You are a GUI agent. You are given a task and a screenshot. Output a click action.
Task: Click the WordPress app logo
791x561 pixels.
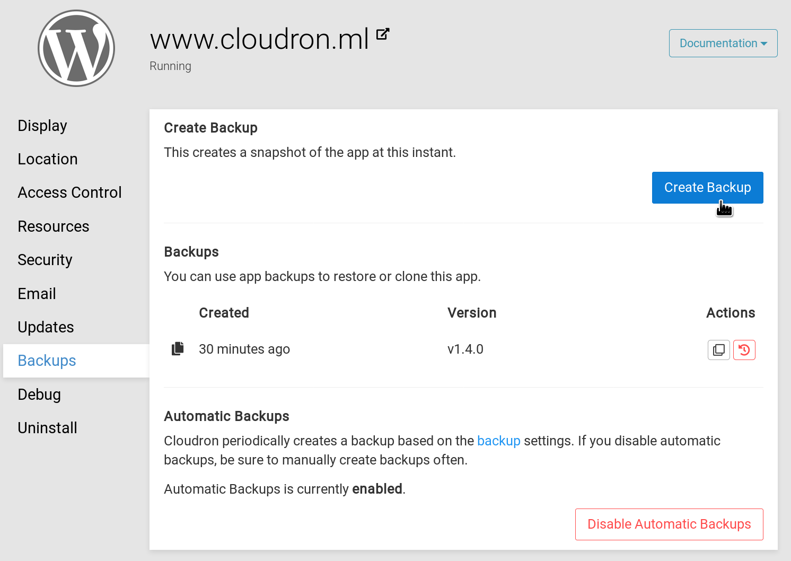76,48
